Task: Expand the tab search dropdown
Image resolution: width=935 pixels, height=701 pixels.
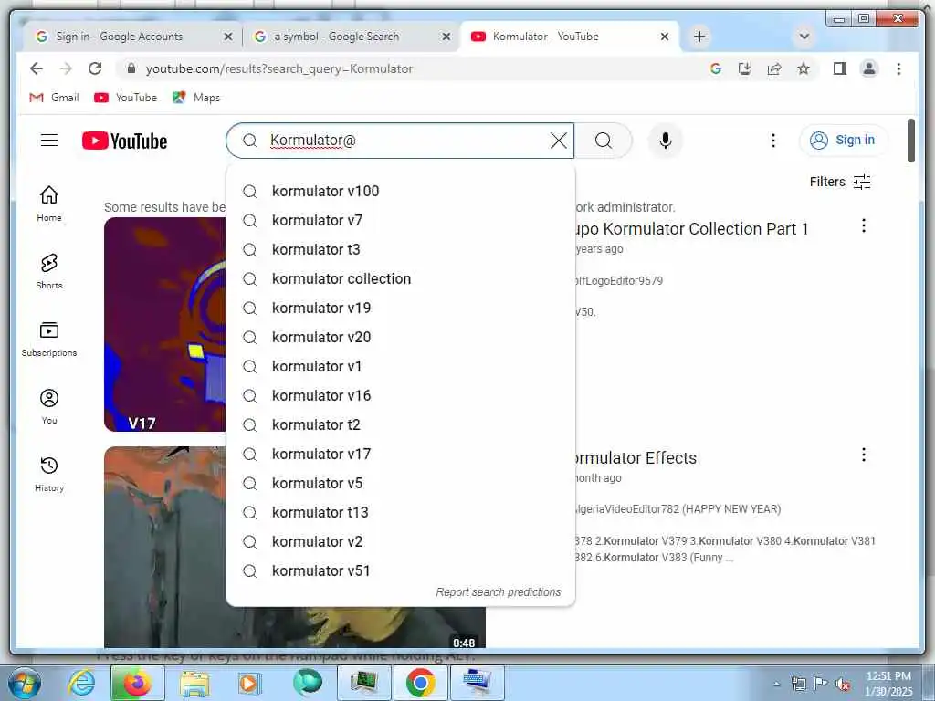Action: 804,37
